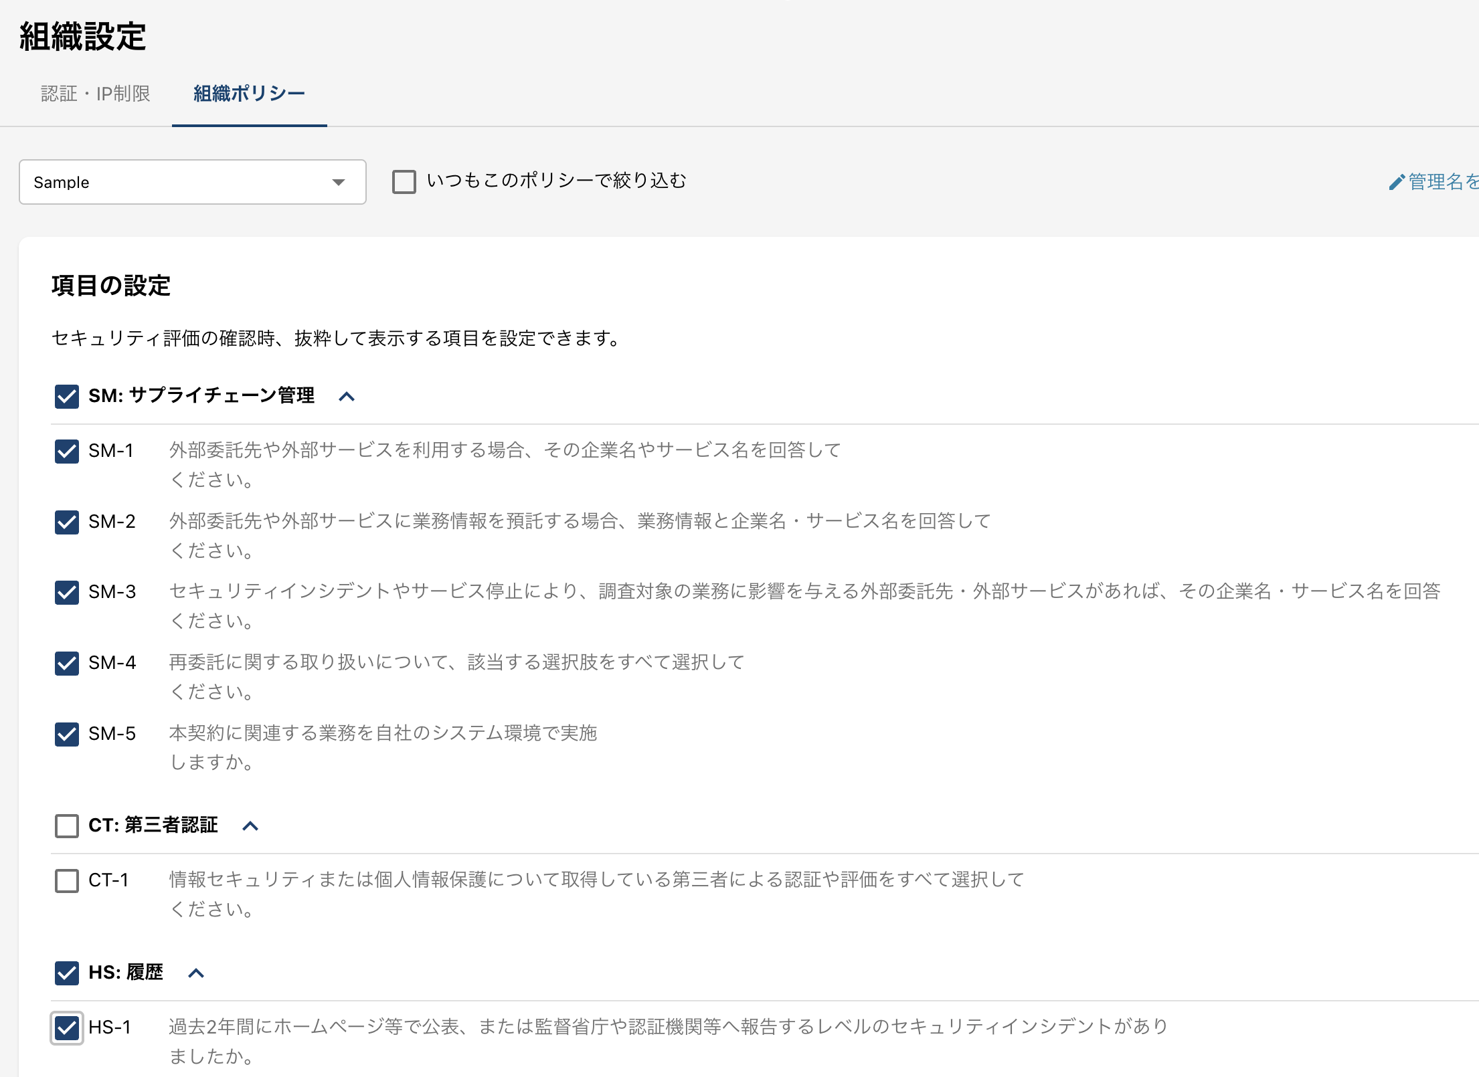Check the CT: 第三者認証 group checkbox
This screenshot has height=1077, width=1479.
coord(67,826)
